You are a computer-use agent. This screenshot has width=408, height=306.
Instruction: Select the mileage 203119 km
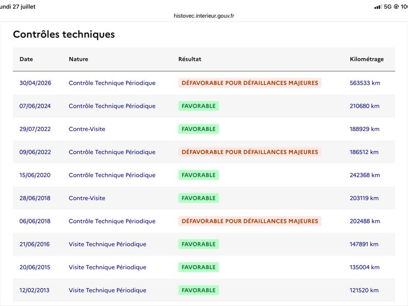[364, 198]
